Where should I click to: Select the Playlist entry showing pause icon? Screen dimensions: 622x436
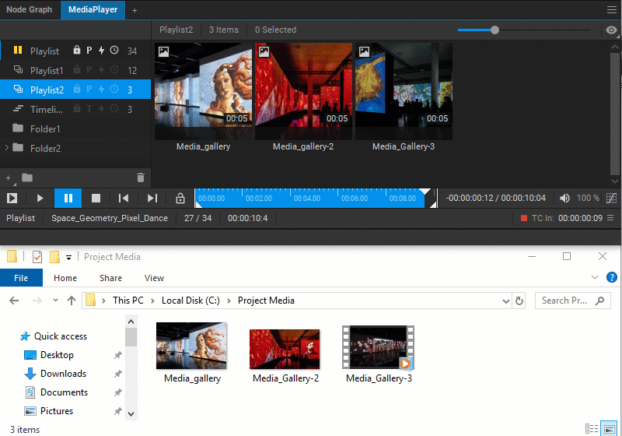[x=75, y=51]
